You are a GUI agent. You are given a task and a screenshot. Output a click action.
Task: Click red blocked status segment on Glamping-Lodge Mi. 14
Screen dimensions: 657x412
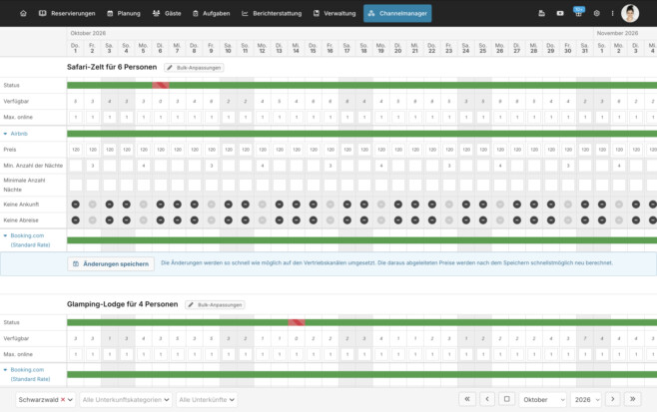297,322
